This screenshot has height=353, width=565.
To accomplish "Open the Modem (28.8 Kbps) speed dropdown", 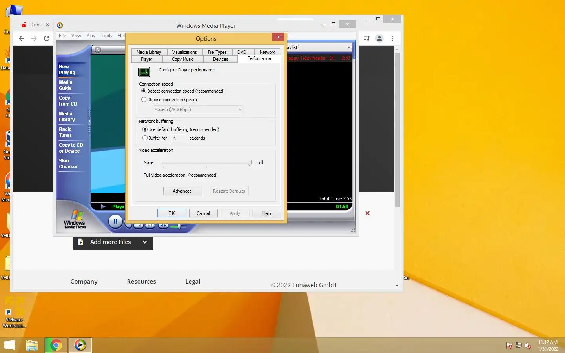I will tap(198, 109).
